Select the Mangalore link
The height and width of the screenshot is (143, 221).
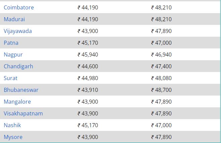(x=17, y=102)
